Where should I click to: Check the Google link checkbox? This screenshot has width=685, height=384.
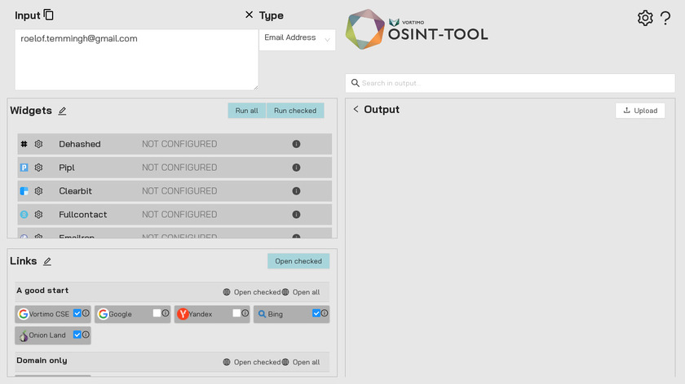coord(157,313)
